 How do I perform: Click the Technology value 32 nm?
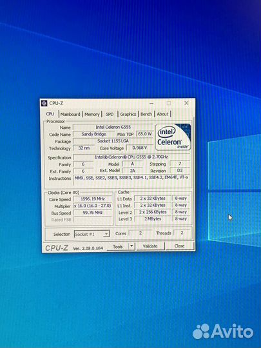click(84, 148)
